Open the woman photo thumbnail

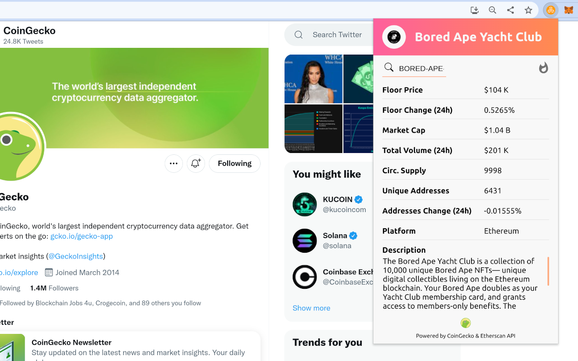(x=313, y=79)
